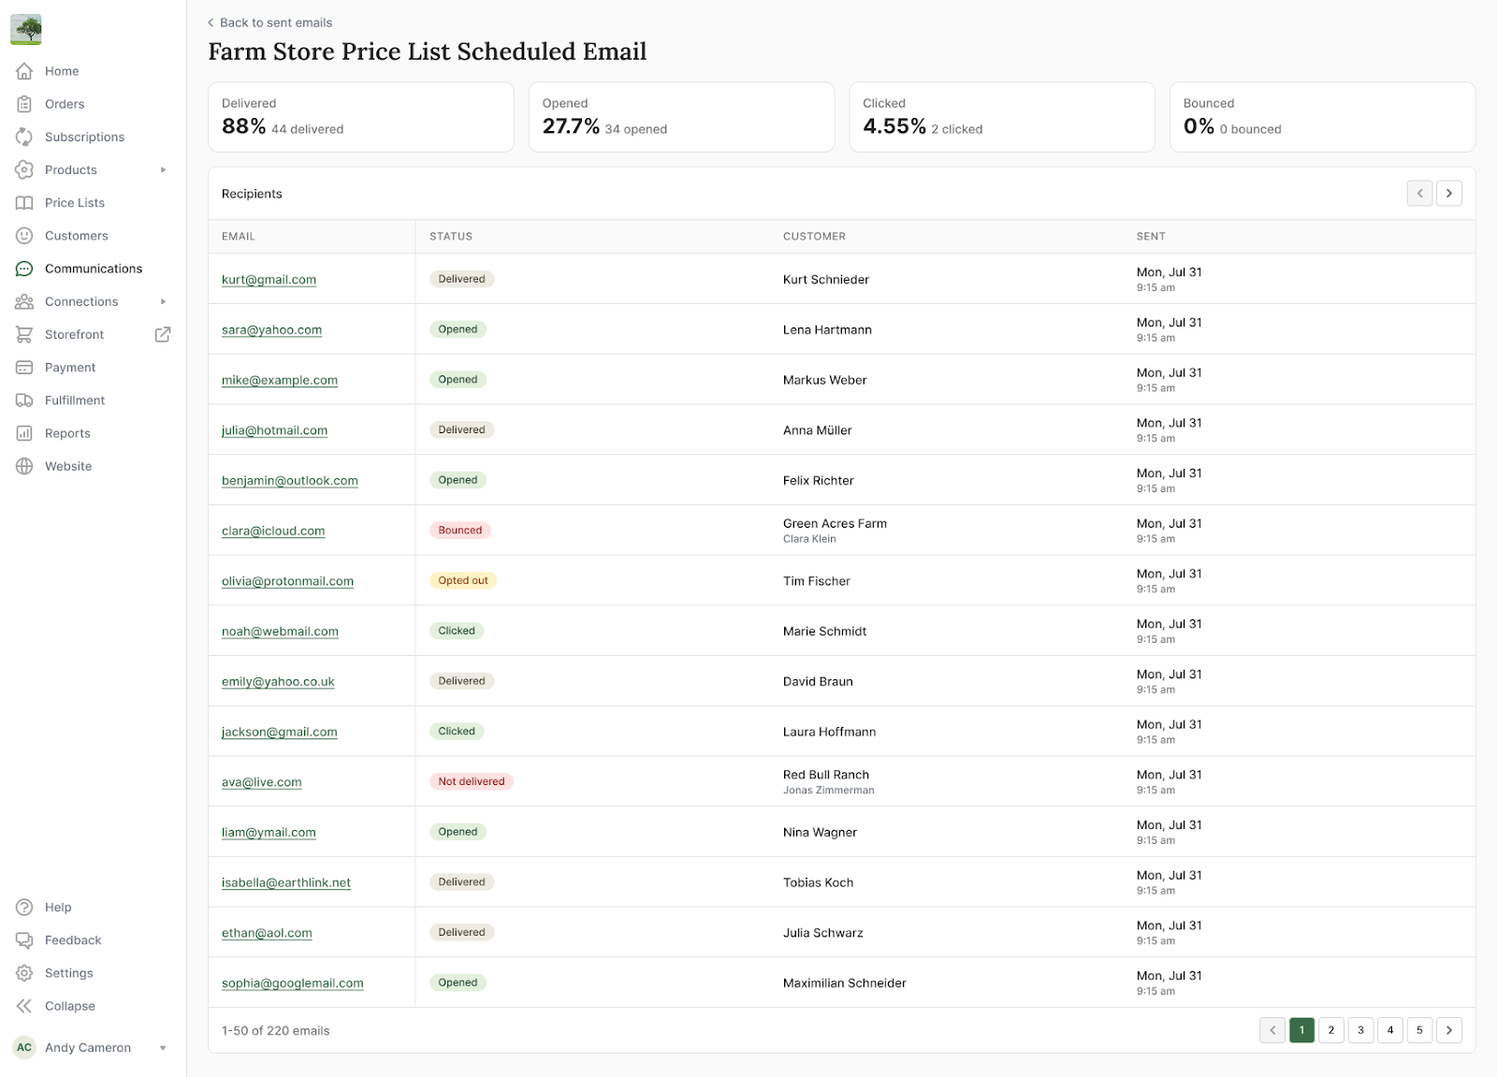
Task: Click the Fulfillment truck icon
Action: click(x=24, y=400)
